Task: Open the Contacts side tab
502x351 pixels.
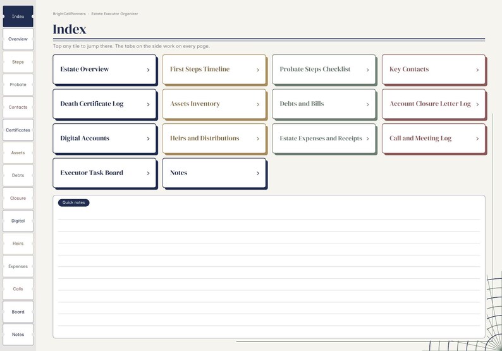Action: [18, 108]
